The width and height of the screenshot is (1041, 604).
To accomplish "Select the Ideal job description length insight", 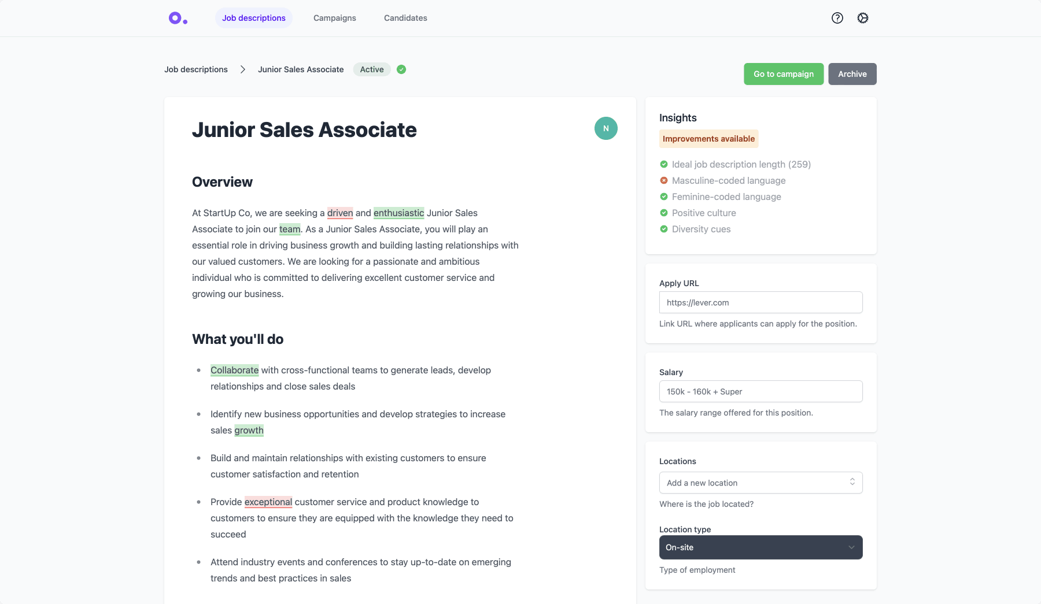I will (741, 164).
